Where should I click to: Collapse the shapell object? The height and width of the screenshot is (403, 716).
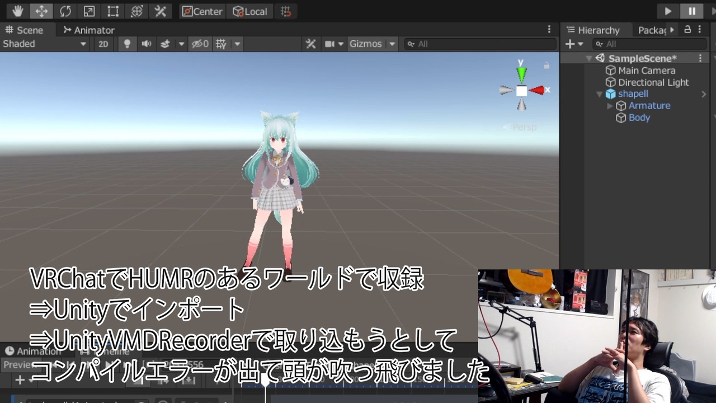(x=600, y=94)
